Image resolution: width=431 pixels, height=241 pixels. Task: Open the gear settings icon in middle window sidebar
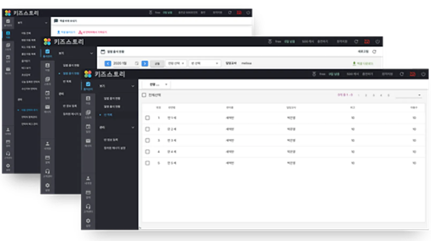pyautogui.click(x=47, y=185)
